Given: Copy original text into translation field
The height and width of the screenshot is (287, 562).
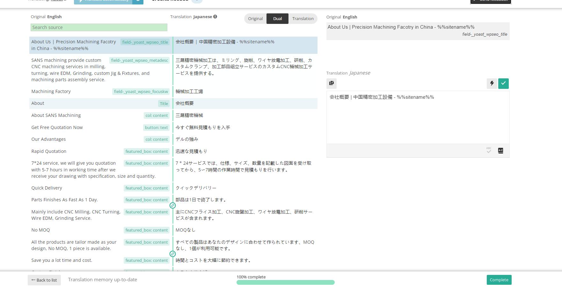Looking at the screenshot, I should (332, 83).
